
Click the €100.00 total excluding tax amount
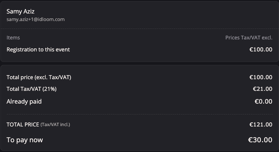pos(261,77)
